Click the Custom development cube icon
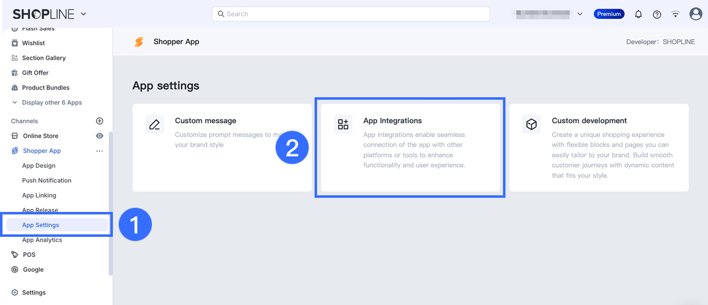The height and width of the screenshot is (305, 708). click(532, 124)
